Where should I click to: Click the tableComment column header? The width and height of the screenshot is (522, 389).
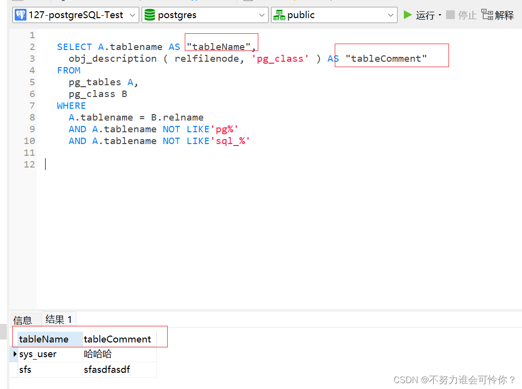(x=120, y=339)
